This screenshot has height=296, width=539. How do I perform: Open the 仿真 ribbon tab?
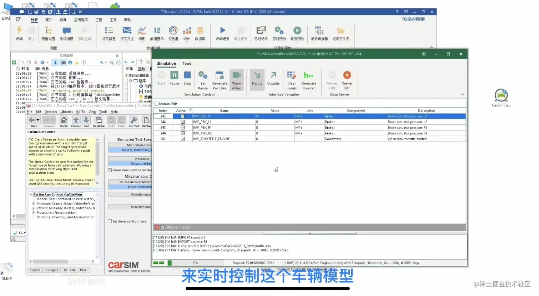point(63,20)
